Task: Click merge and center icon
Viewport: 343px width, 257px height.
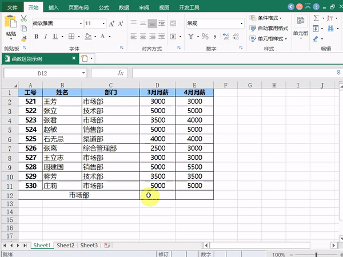Action: [173, 37]
